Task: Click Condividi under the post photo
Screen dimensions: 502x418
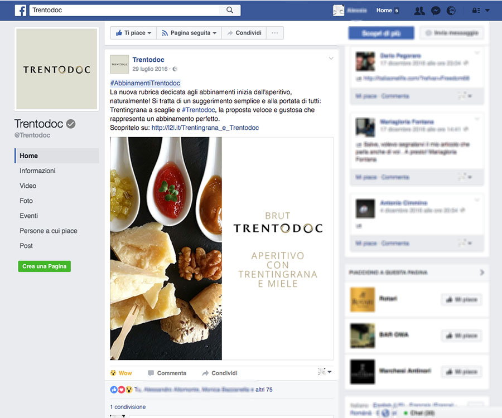Action: point(220,373)
